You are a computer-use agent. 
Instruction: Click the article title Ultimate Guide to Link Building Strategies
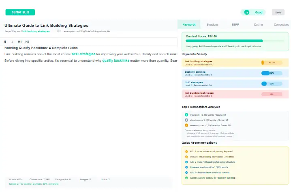(x=46, y=26)
